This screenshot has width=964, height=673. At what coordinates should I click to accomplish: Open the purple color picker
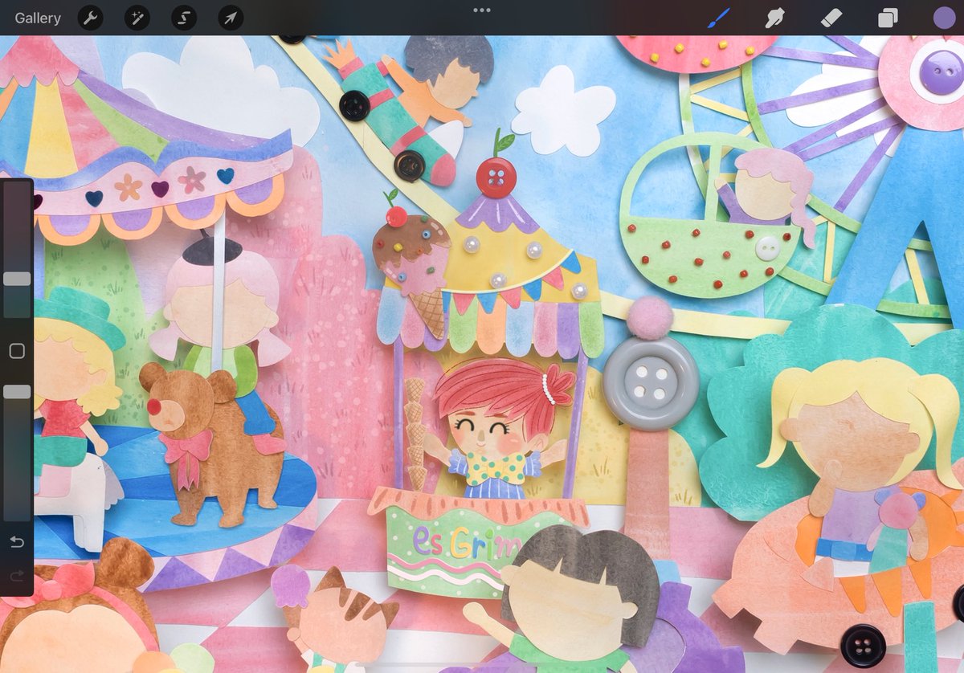pyautogui.click(x=944, y=18)
